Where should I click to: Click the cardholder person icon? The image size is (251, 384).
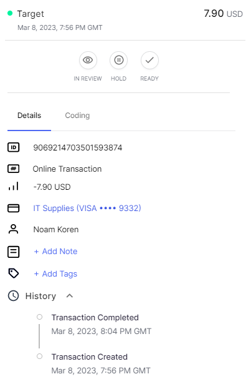14,229
